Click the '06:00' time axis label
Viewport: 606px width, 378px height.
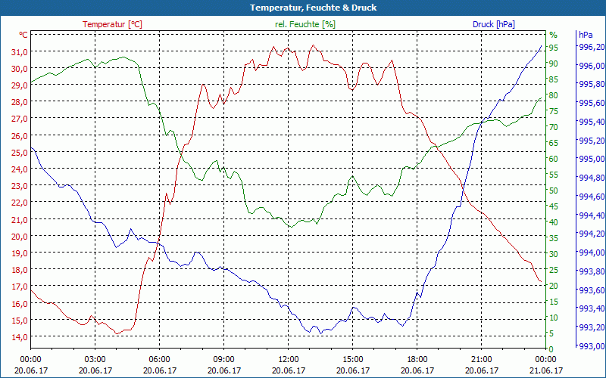(159, 360)
